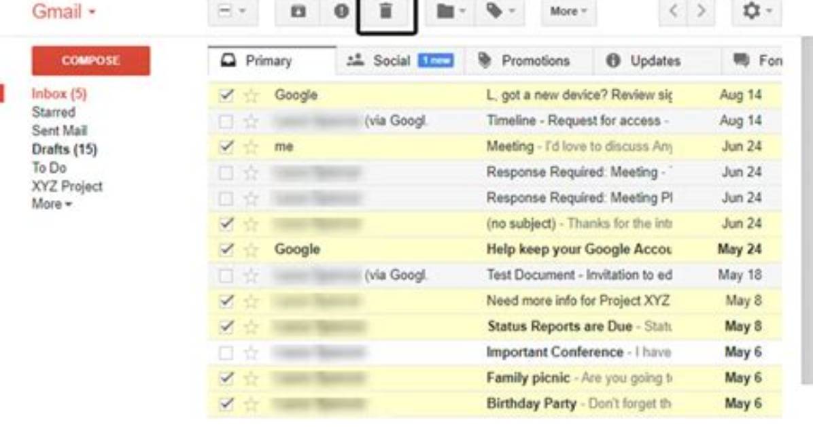This screenshot has height=427, width=813.
Task: Delete selected messages with trash icon
Action: (x=385, y=11)
